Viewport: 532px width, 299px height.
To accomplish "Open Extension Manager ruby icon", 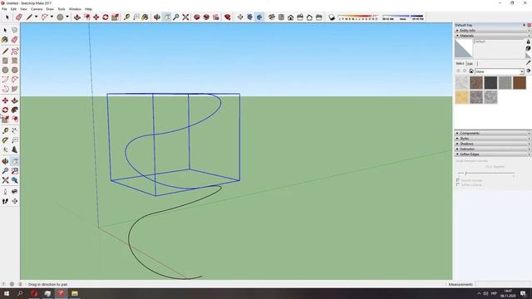I will tap(227, 17).
